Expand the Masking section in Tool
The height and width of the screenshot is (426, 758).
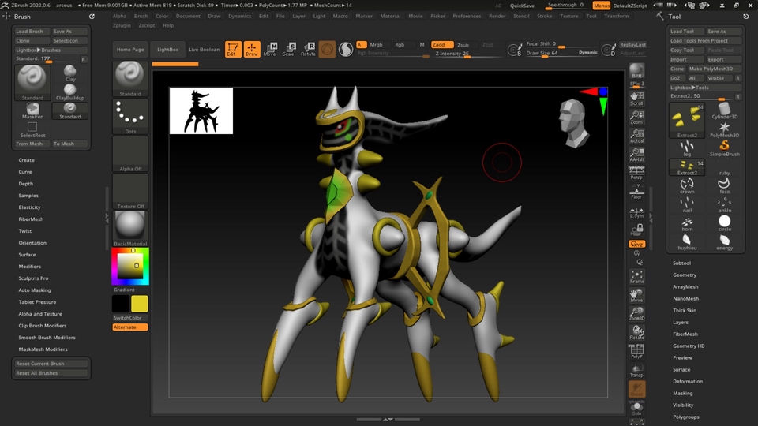[x=682, y=393]
